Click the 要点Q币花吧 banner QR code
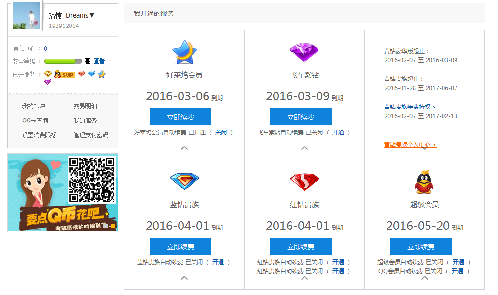 (x=92, y=180)
